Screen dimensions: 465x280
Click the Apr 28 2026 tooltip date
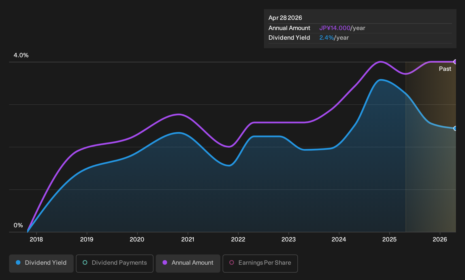(285, 18)
